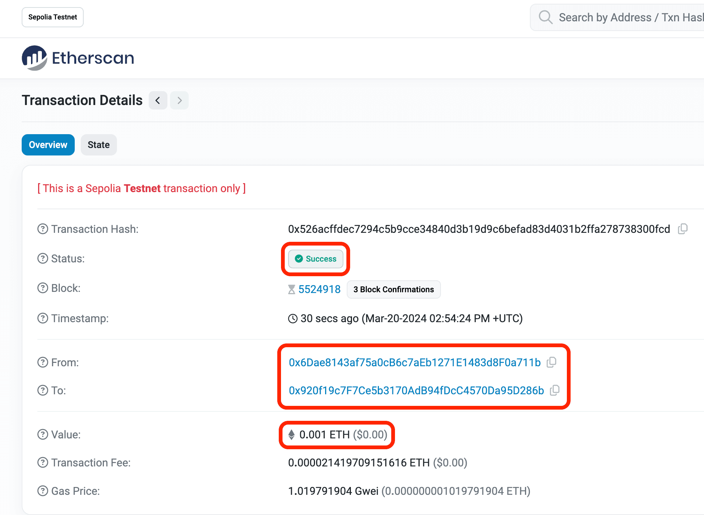Click the 3 Block Confirmations badge
Image resolution: width=704 pixels, height=515 pixels.
[393, 289]
